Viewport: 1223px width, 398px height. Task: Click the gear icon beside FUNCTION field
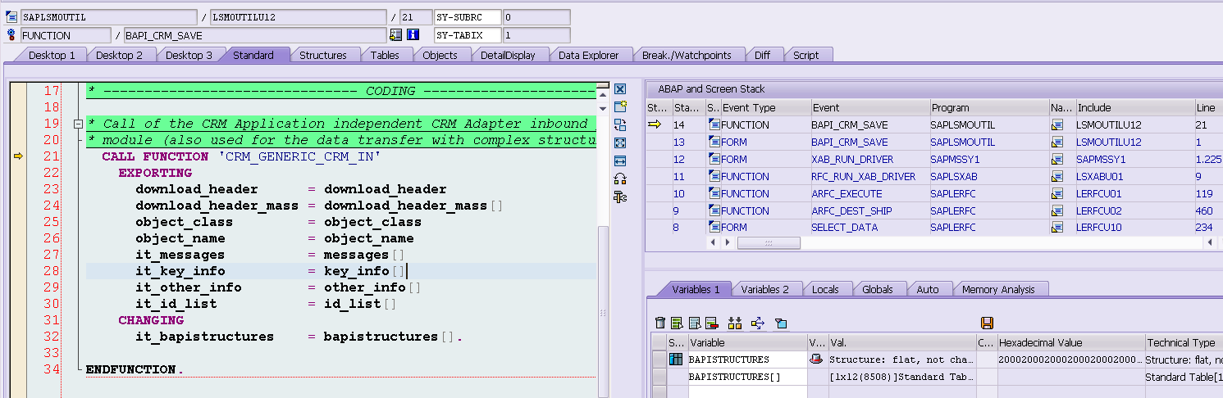pos(11,35)
